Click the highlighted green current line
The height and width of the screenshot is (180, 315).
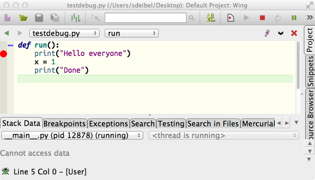coord(155,79)
